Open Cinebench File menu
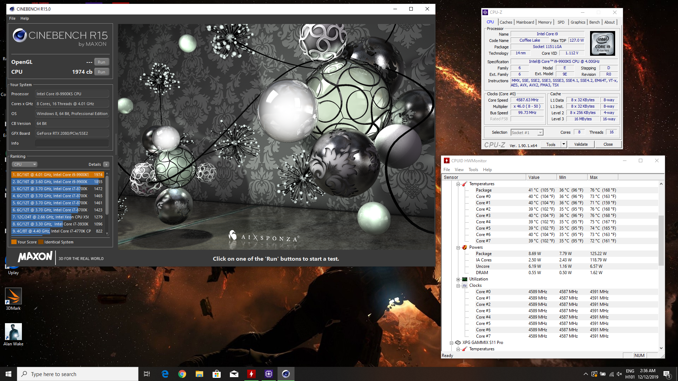This screenshot has height=381, width=678. tap(12, 18)
